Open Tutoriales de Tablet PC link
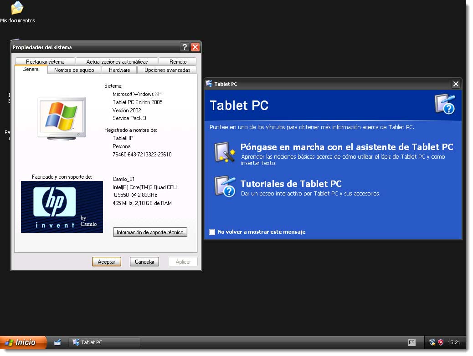Screen dimensions: 473x356 point(291,184)
